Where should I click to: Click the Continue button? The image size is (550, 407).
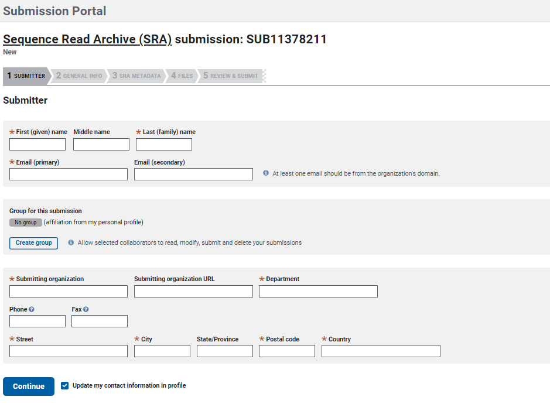click(29, 387)
